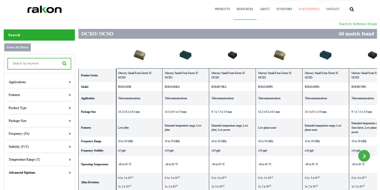Expand the Applications filter
380x190 pixels.
(39, 82)
